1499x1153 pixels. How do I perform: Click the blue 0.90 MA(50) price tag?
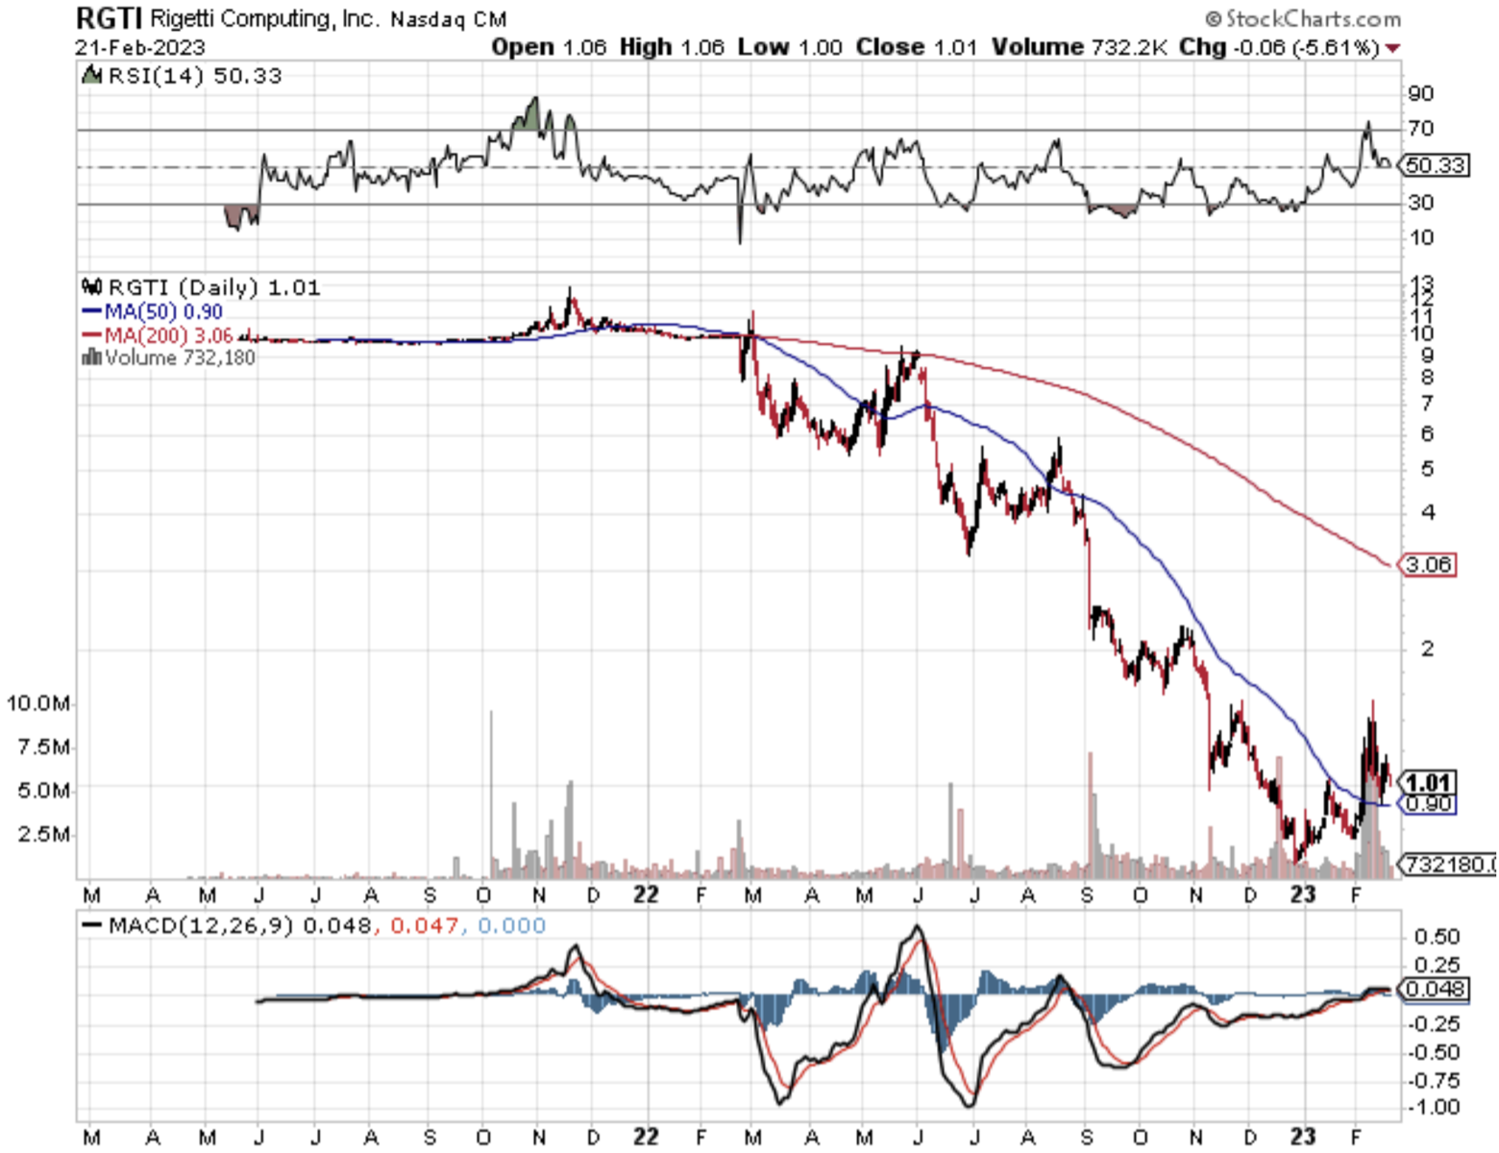1428,803
